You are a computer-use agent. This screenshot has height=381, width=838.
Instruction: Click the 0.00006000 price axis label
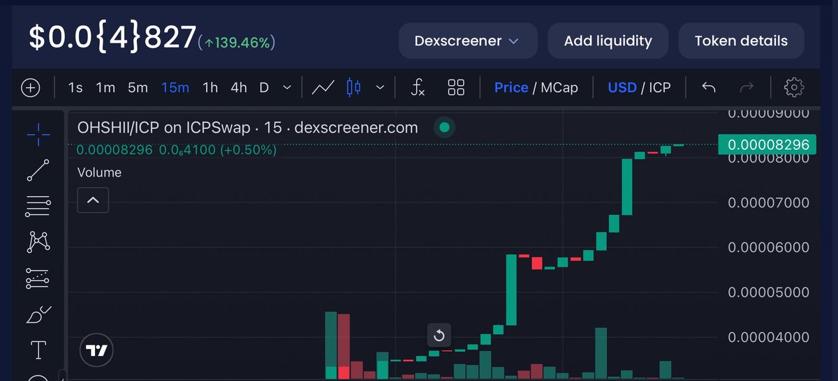pyautogui.click(x=768, y=248)
